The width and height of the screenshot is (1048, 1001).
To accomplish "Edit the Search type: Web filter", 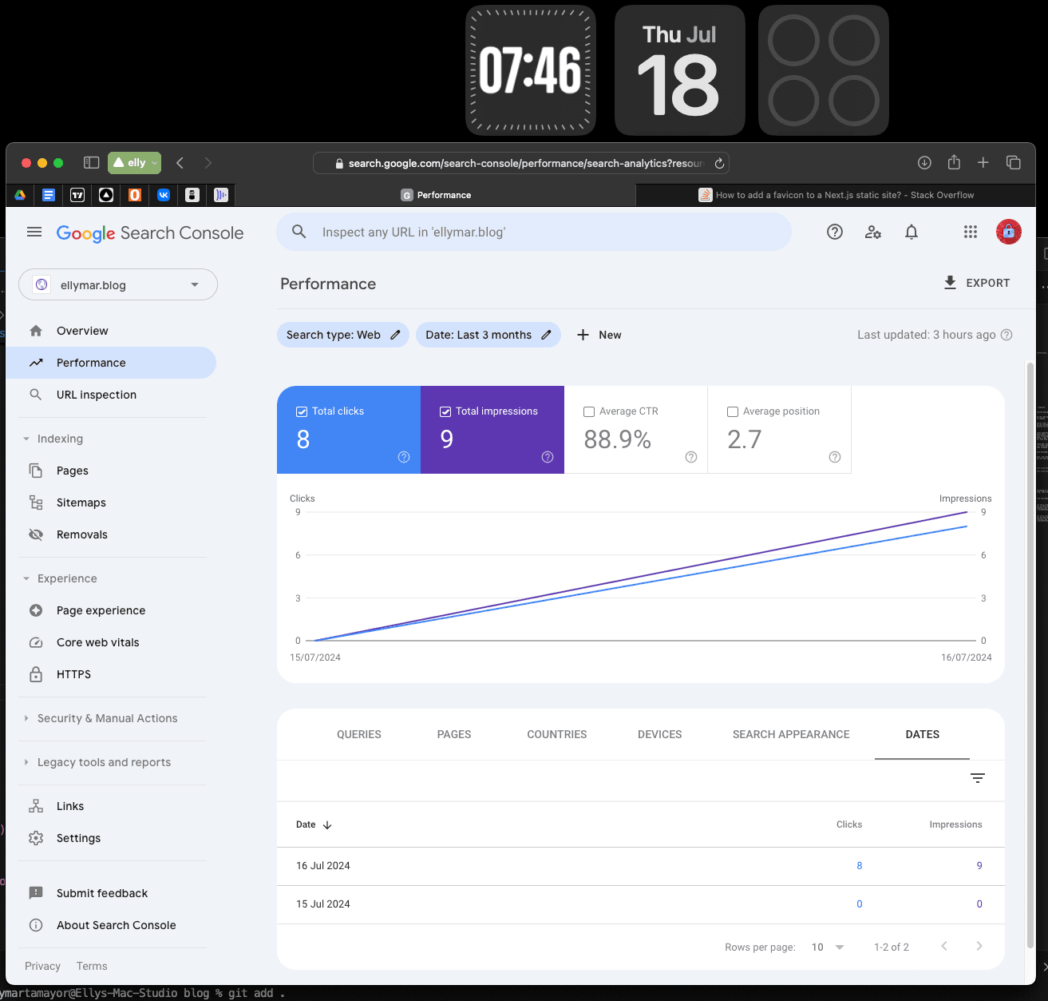I will pos(343,335).
